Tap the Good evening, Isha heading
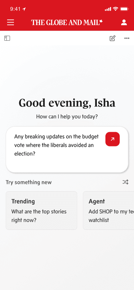Image resolution: width=134 pixels, height=290 pixels. 67,103
